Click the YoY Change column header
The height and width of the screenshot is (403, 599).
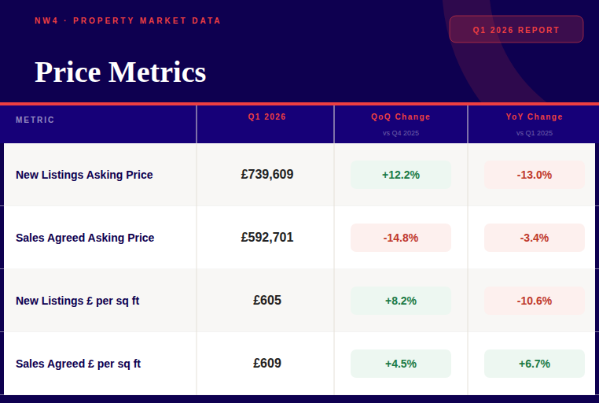535,116
